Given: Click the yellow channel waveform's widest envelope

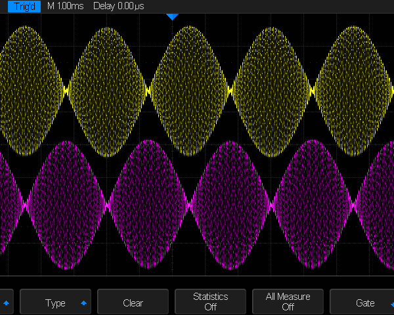Looking at the screenshot, I should (189, 91).
